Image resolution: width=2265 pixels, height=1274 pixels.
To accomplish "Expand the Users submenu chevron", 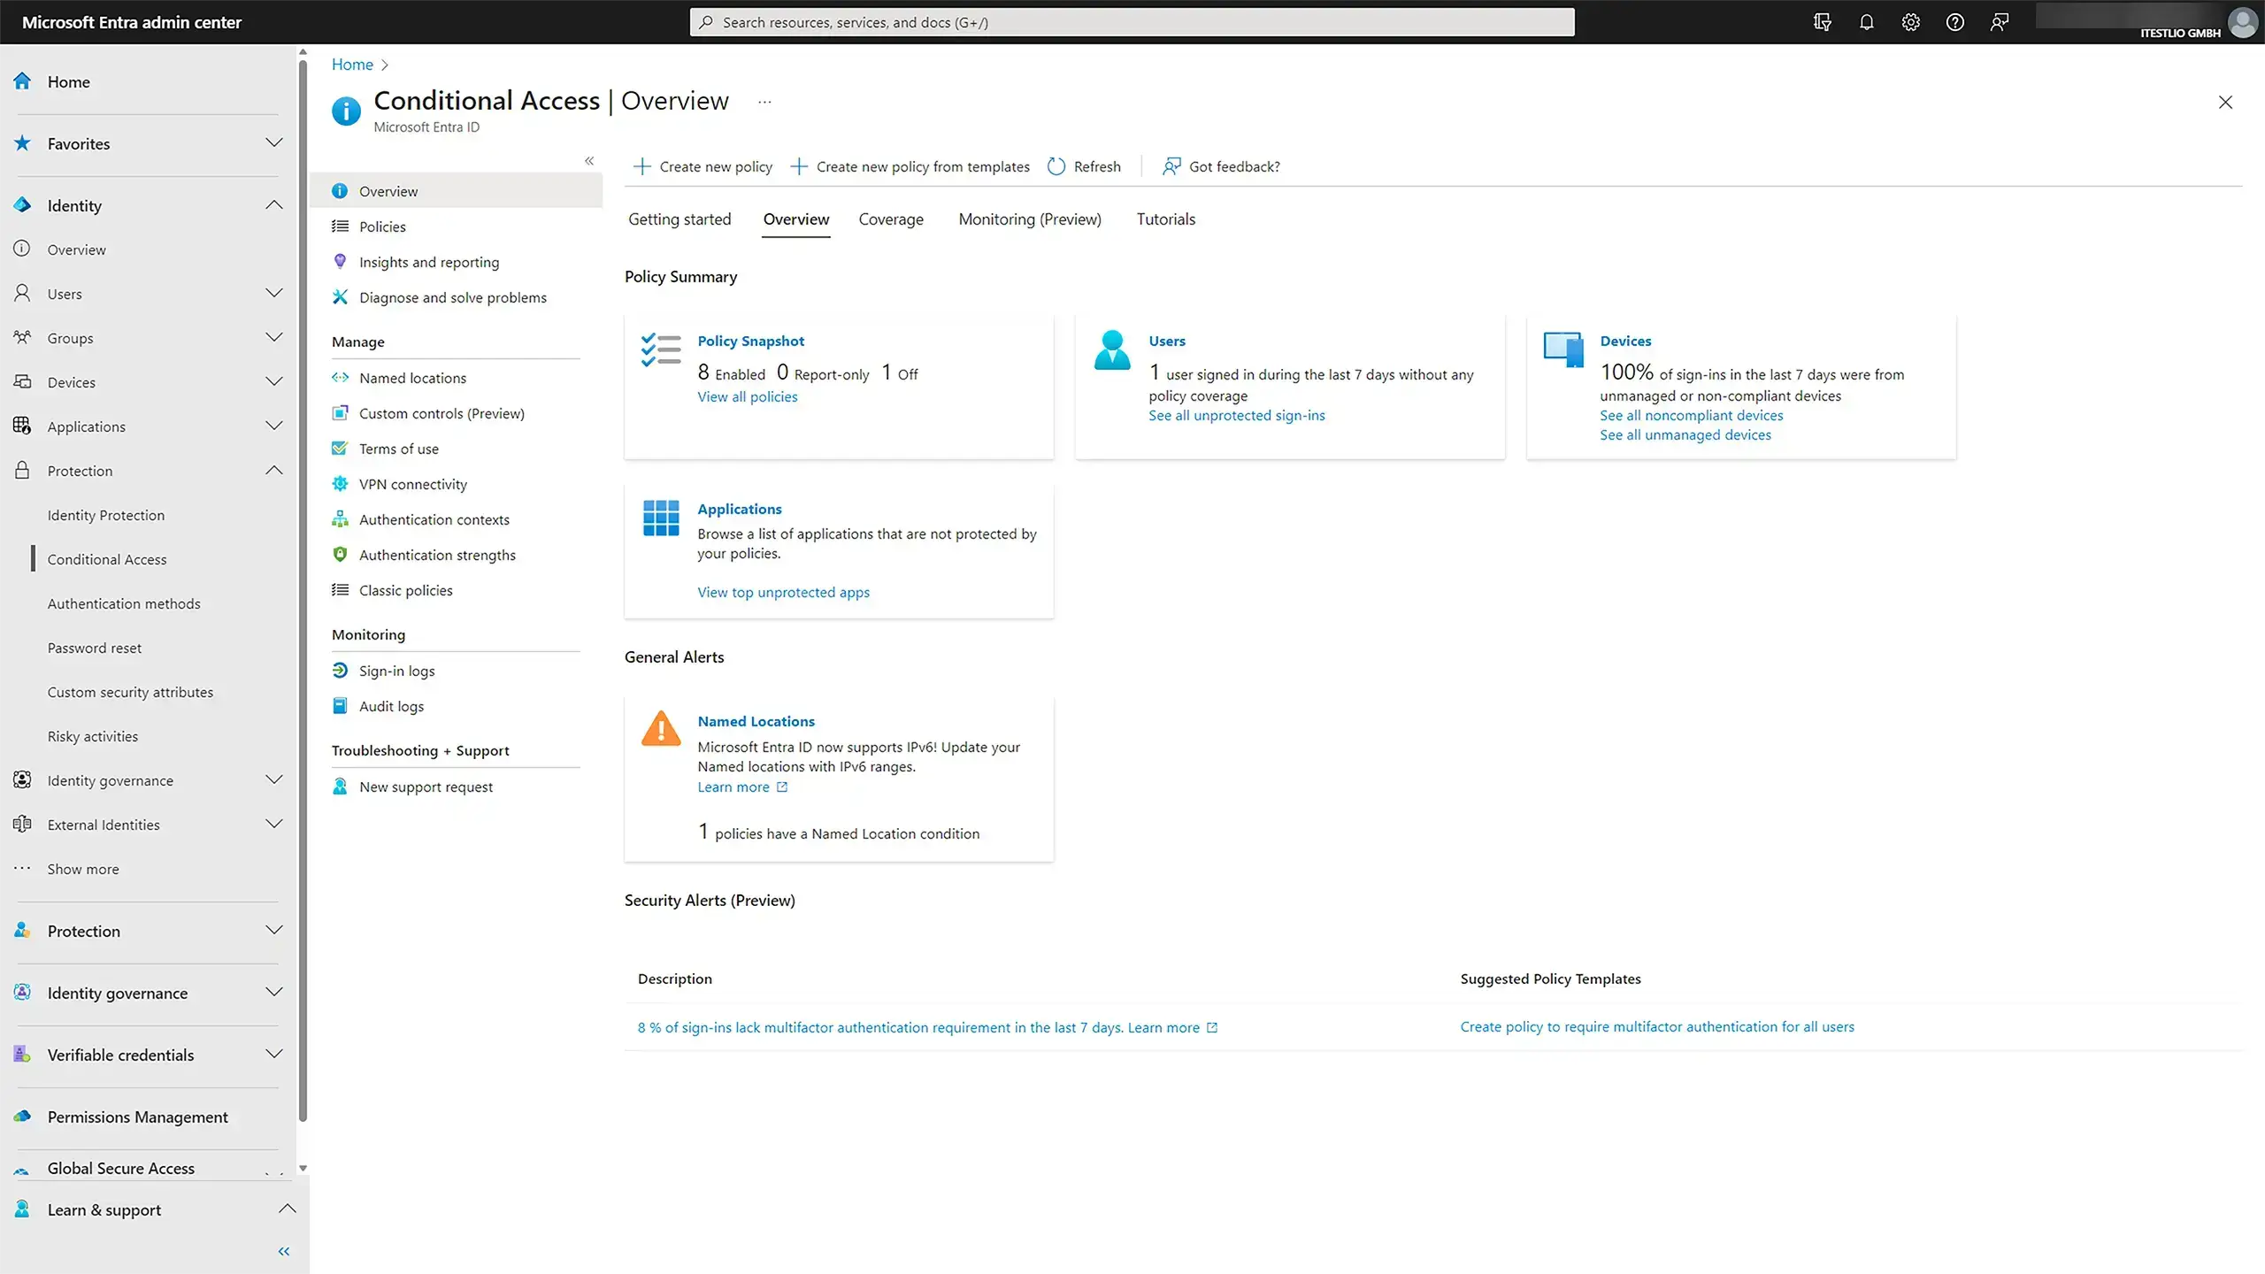I will pos(274,294).
